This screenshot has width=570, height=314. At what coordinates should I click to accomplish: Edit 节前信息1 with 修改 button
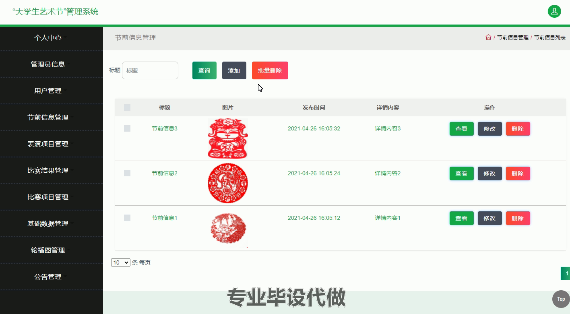(x=490, y=218)
